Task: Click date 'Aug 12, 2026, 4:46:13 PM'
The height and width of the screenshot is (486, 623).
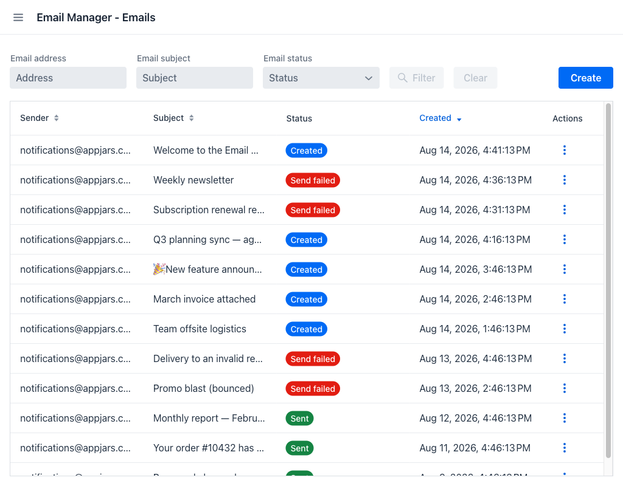Action: click(476, 418)
